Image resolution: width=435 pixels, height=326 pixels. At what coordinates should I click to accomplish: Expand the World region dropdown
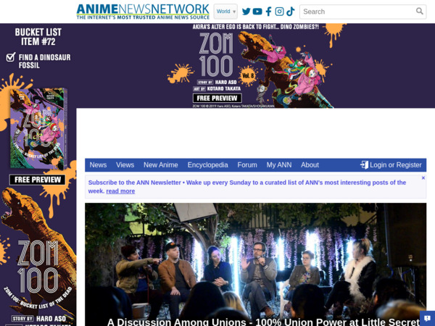pos(225,12)
